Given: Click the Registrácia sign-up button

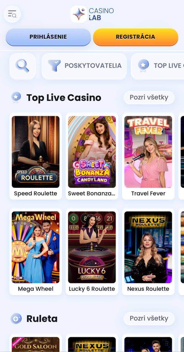Looking at the screenshot, I should tap(136, 37).
